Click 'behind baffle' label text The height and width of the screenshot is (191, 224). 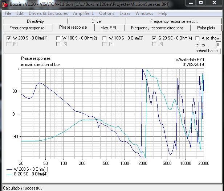pos(207,51)
